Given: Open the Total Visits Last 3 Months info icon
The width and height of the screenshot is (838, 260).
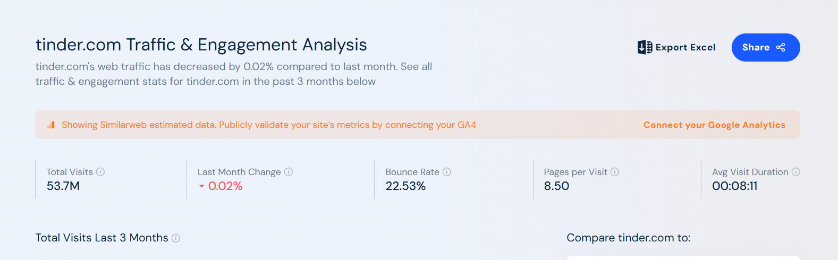Looking at the screenshot, I should [176, 238].
